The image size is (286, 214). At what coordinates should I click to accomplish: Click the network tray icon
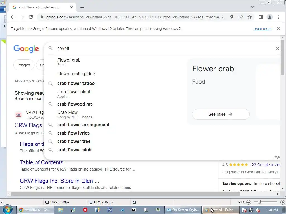[251, 210]
